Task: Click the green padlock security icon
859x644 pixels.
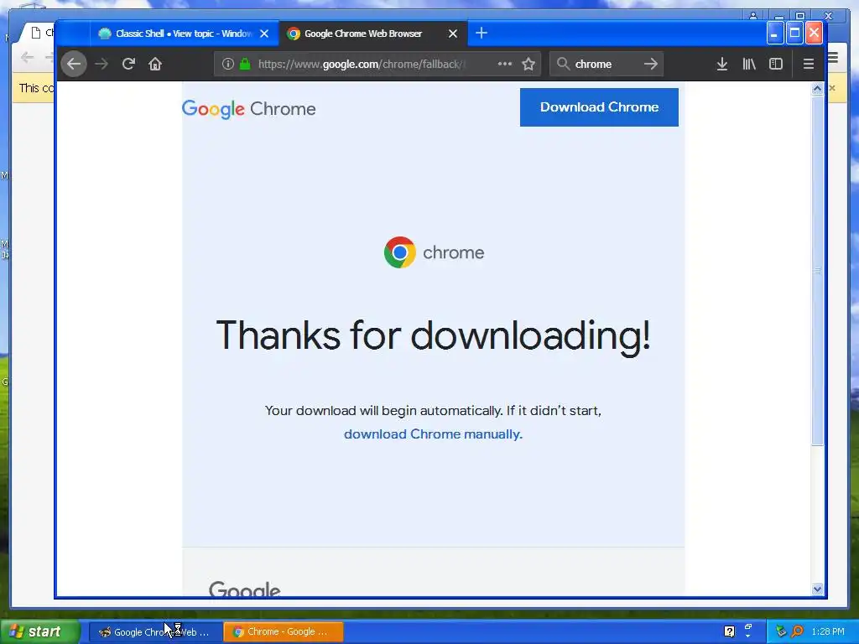Action: (245, 64)
